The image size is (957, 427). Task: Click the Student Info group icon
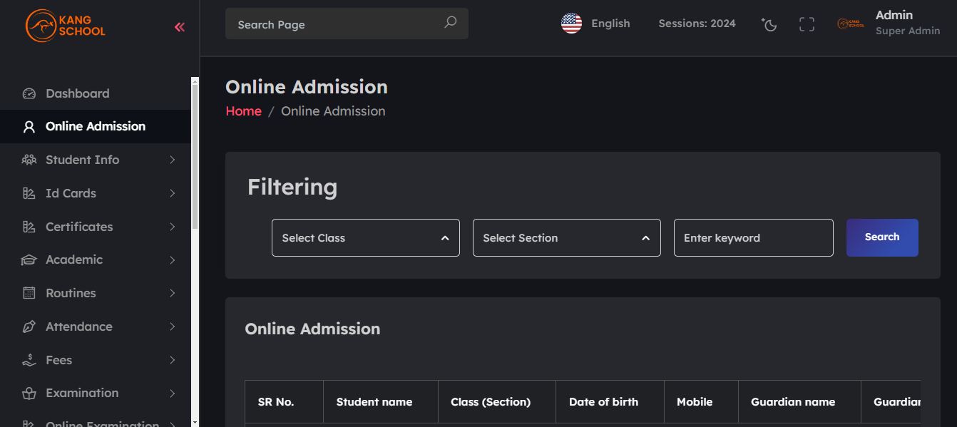[29, 160]
